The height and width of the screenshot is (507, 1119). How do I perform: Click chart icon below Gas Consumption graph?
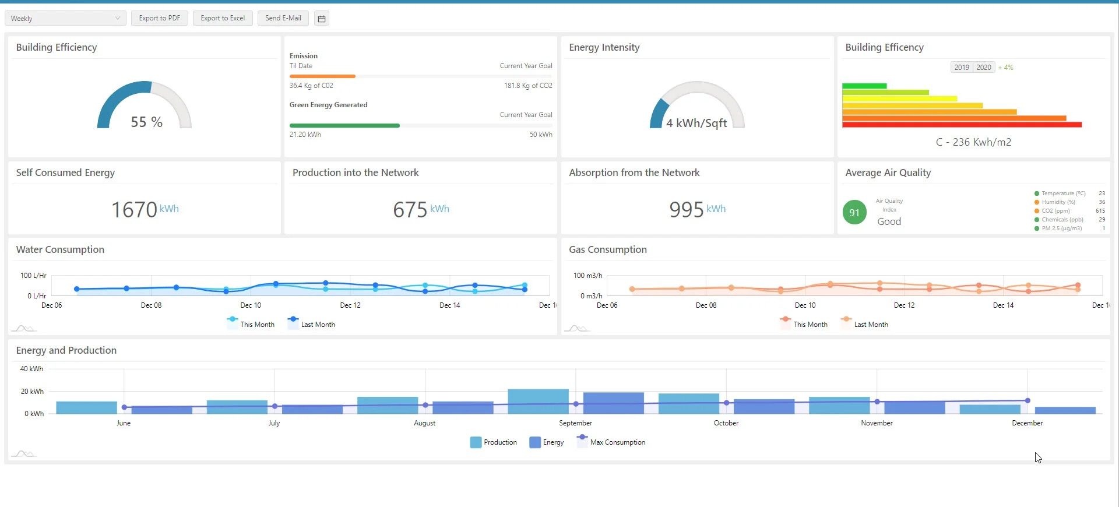pyautogui.click(x=577, y=329)
